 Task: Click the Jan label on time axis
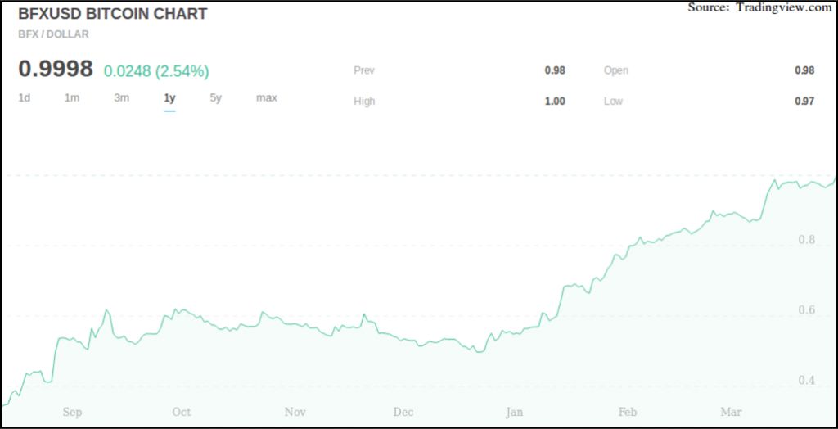[x=514, y=412]
